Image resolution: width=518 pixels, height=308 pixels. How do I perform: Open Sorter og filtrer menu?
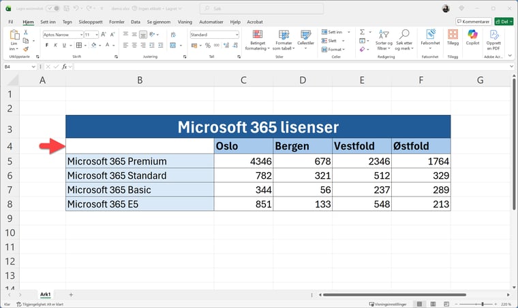[384, 40]
